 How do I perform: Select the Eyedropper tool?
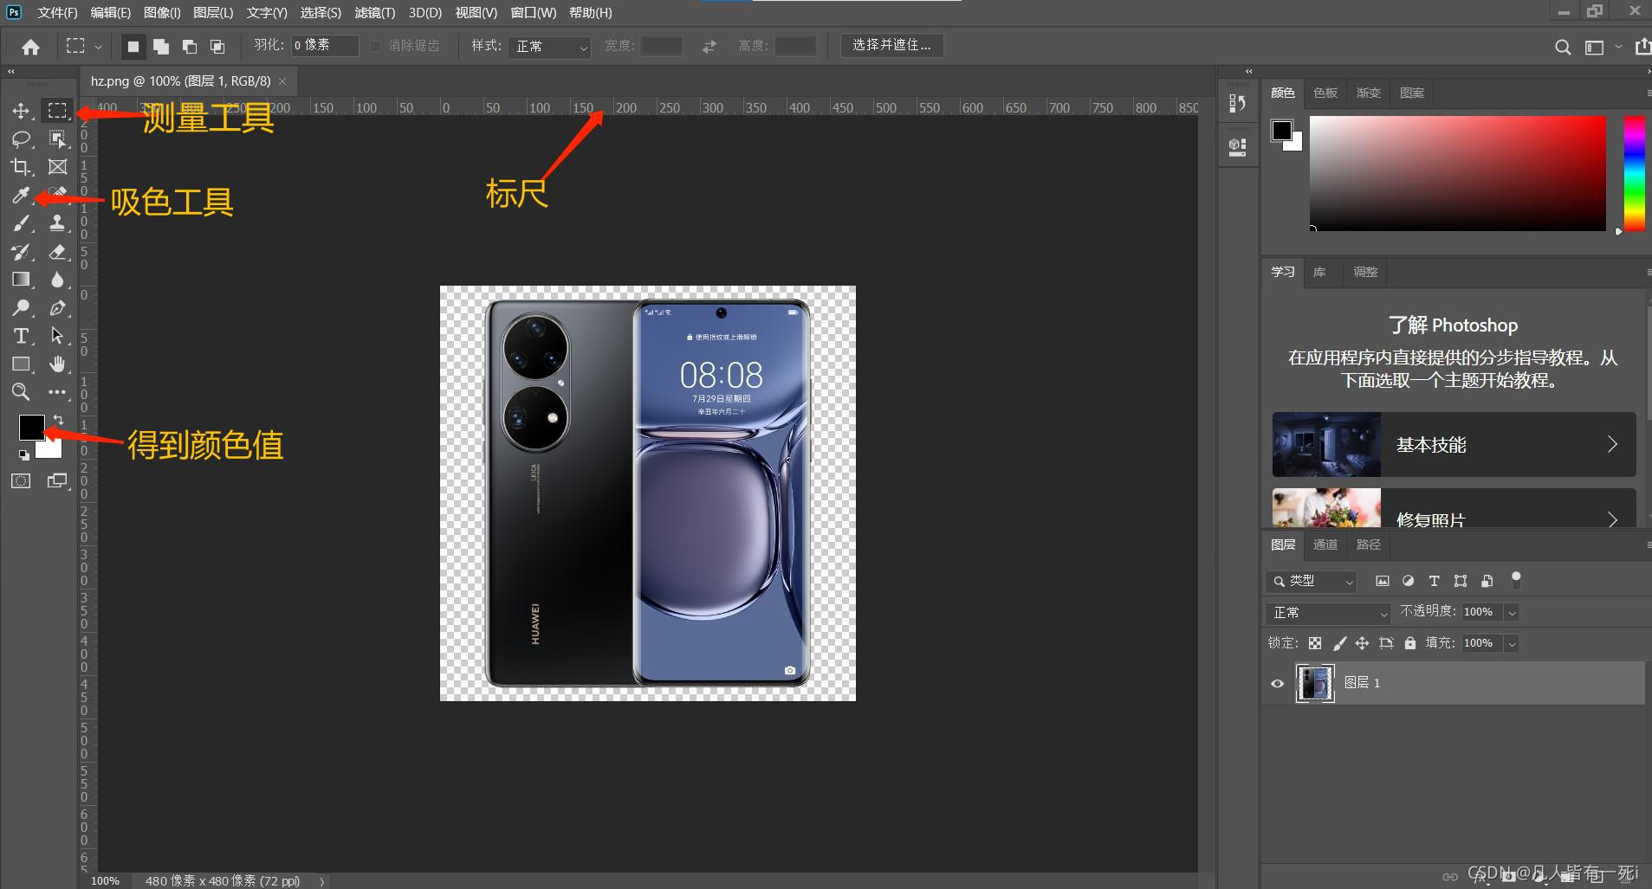tap(21, 195)
